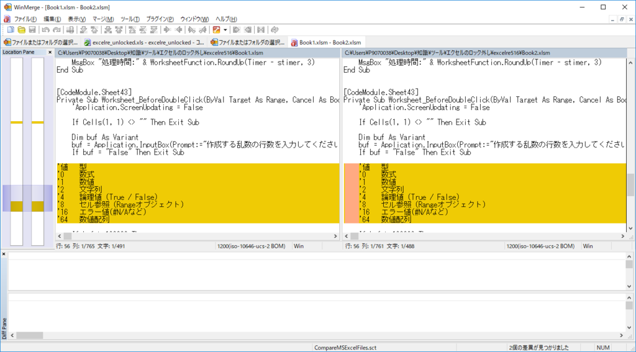Redo the undone edit
Viewport: 636px width, 352px height.
[x=57, y=30]
